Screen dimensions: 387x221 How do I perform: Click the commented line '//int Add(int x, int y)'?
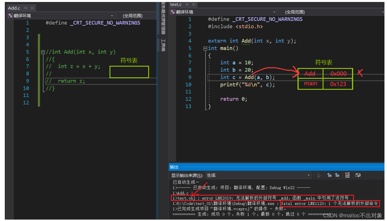point(81,52)
